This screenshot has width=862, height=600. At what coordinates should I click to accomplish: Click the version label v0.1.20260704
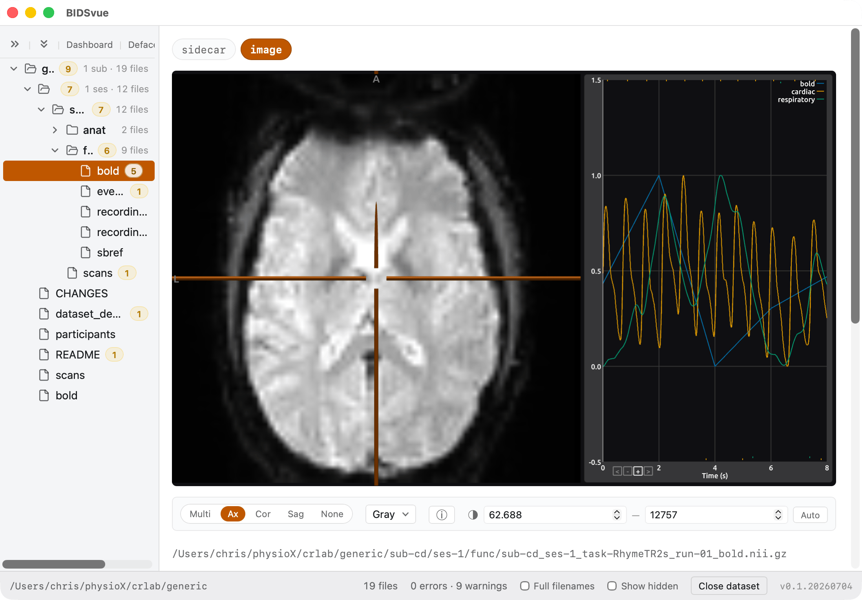point(816,586)
